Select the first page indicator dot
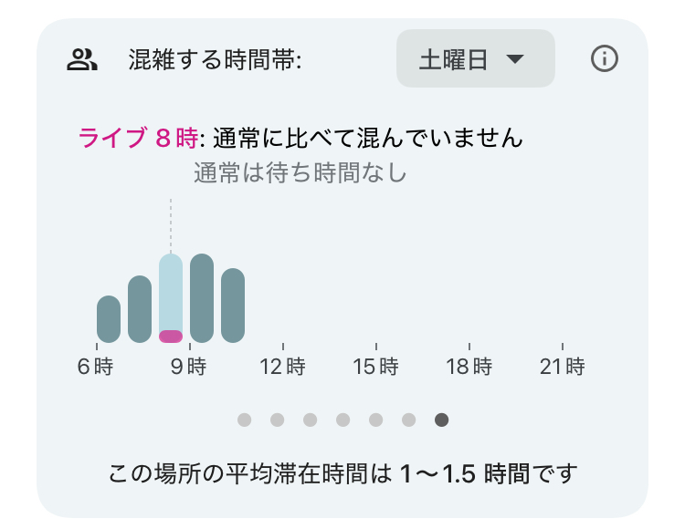The image size is (685, 529). pos(244,420)
